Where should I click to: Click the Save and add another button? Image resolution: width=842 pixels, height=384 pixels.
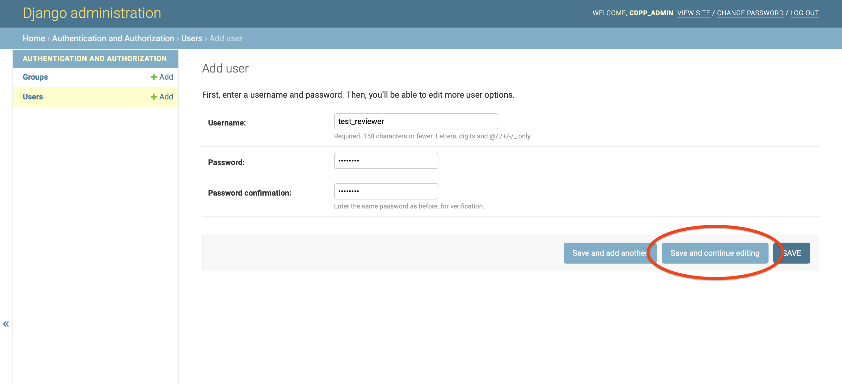[x=610, y=253]
